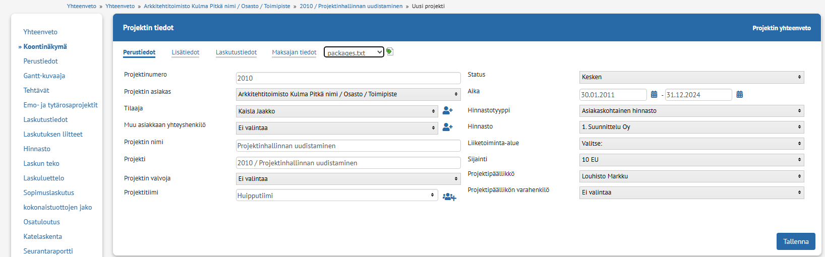
Task: Open Katelaskenta in the sidebar
Action: (x=43, y=236)
